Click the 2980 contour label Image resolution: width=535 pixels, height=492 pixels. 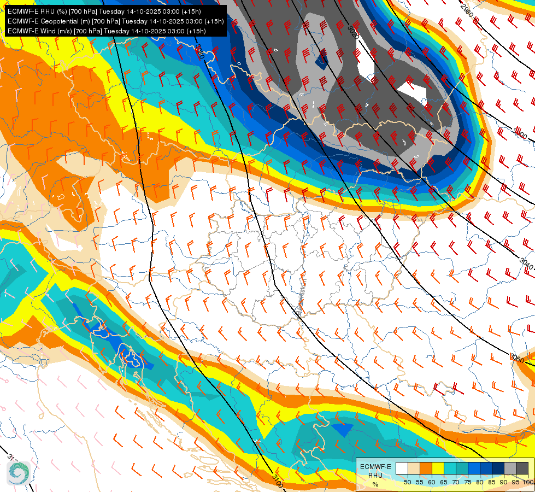[x=467, y=10]
